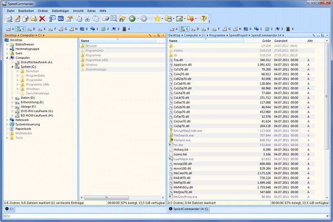Screen dimensions: 333x222
Task: Click the grey Forward arrow
Action: (x=144, y=19)
